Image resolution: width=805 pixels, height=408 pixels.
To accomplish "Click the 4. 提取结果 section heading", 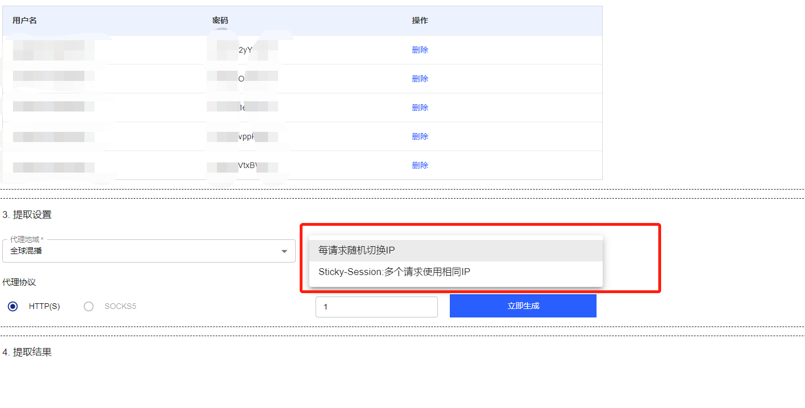I will (x=27, y=352).
